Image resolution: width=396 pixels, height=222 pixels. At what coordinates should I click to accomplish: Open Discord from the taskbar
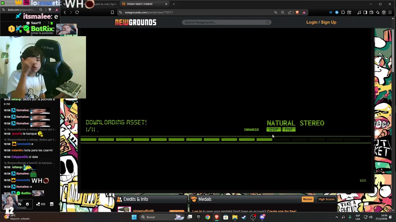click(x=262, y=217)
